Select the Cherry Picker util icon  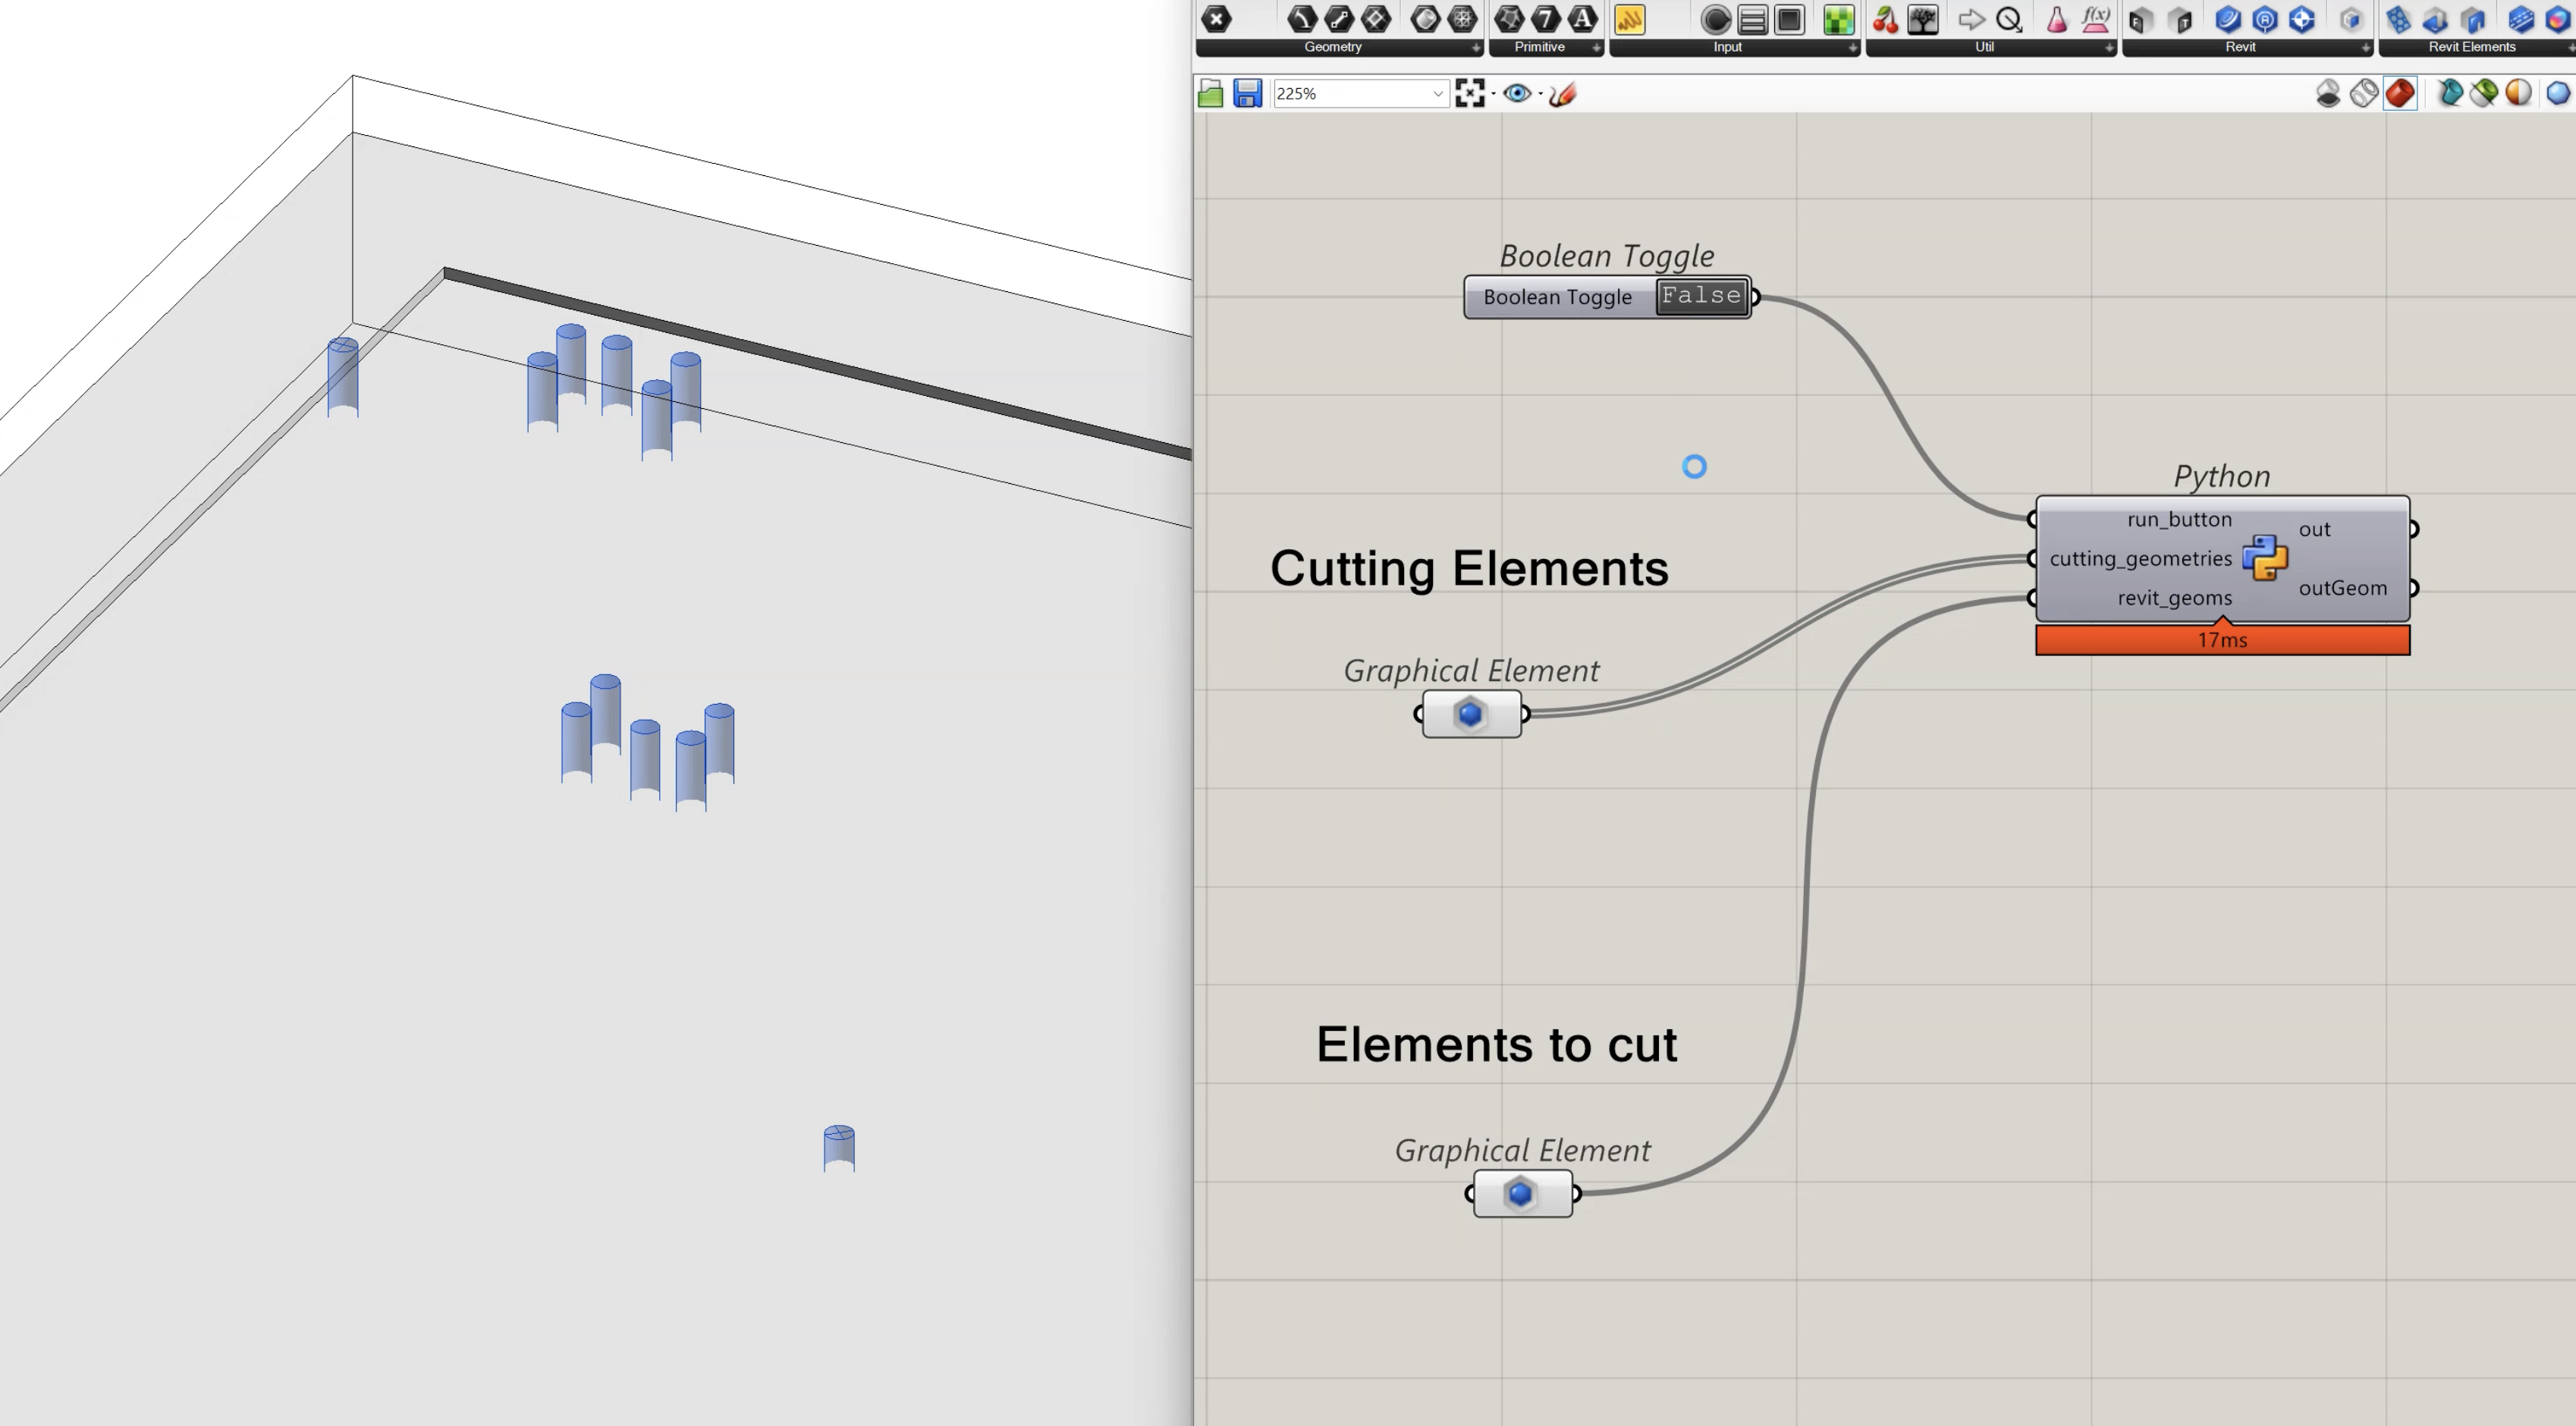pyautogui.click(x=1886, y=19)
